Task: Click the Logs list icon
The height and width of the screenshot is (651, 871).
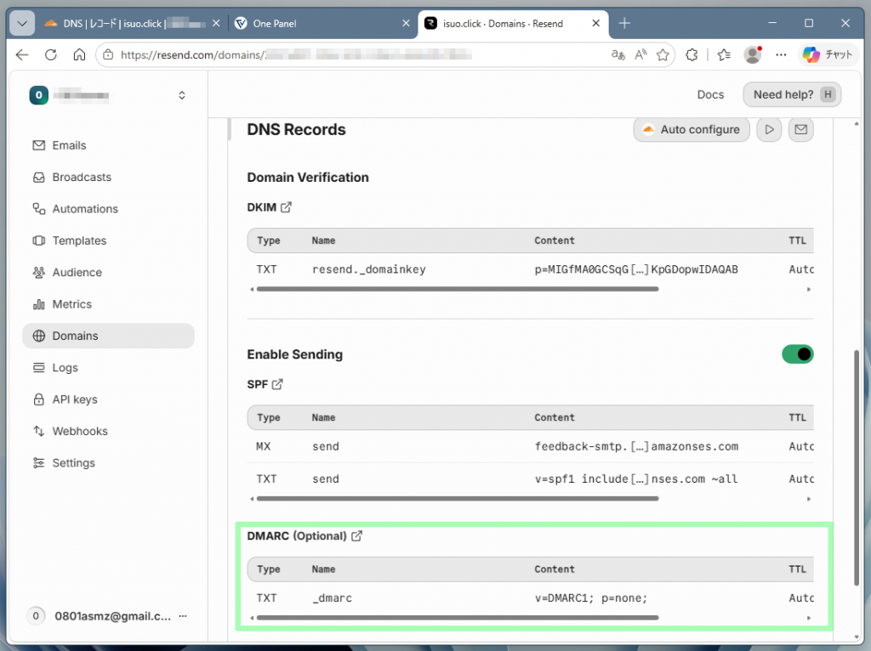Action: 39,367
